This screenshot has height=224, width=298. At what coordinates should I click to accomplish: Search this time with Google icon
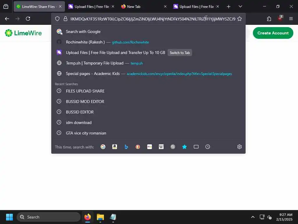pos(103,147)
